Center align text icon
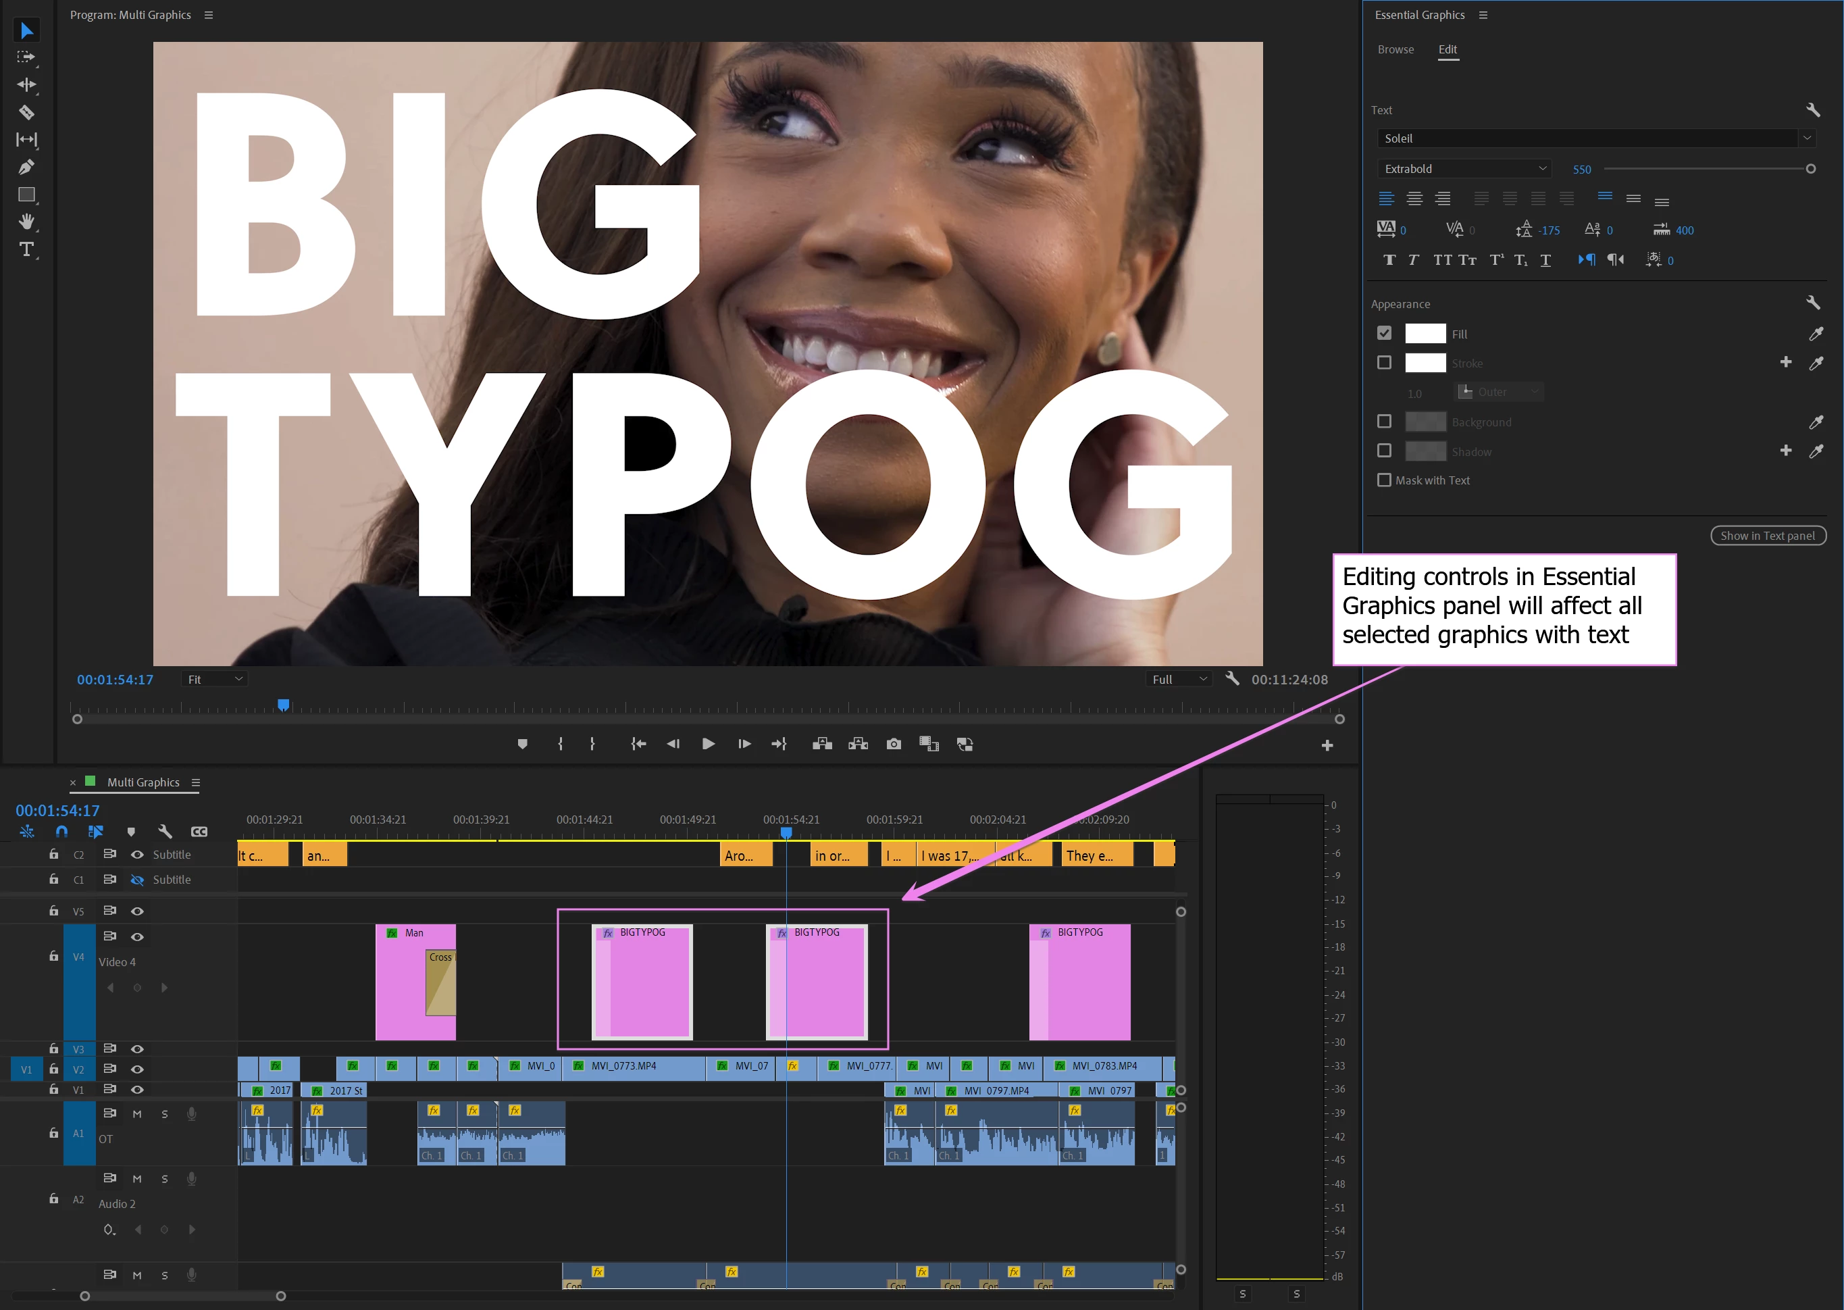1844x1310 pixels. tap(1414, 199)
